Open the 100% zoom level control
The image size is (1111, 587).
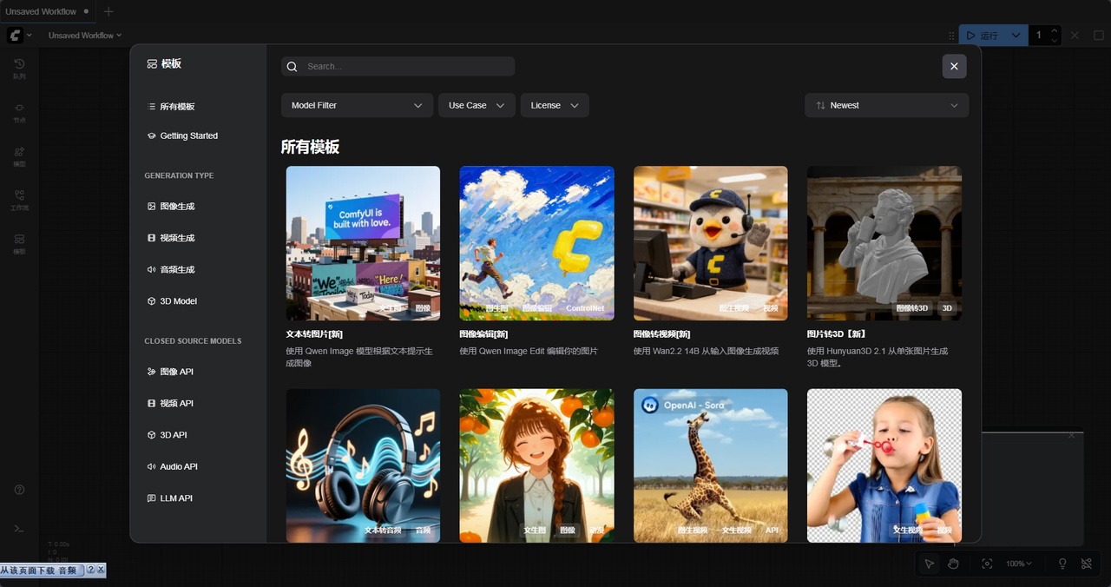[x=1019, y=564]
